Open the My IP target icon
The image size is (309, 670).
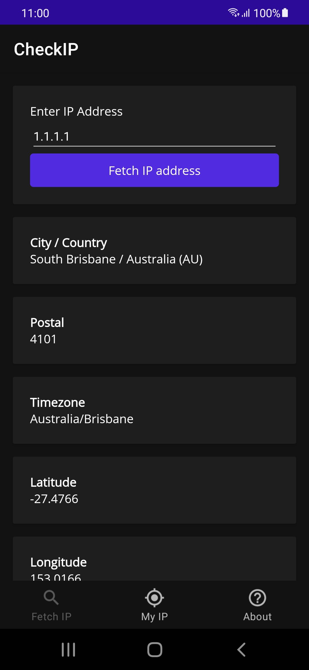(154, 598)
